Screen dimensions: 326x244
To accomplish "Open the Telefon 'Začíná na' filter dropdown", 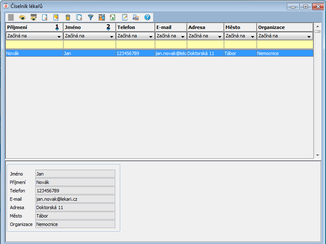I will click(x=150, y=37).
